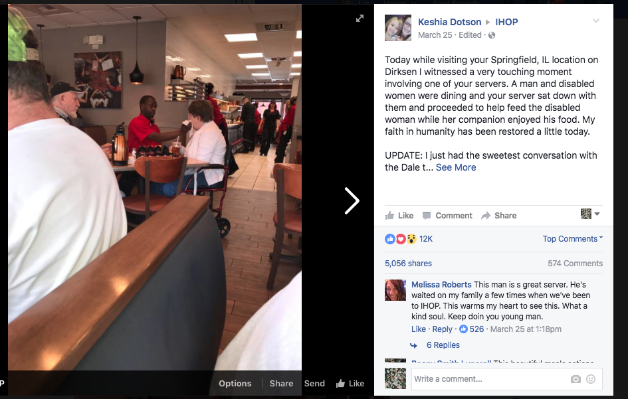The width and height of the screenshot is (628, 399).
Task: Open the emoji picker in comment box
Action: (x=591, y=379)
